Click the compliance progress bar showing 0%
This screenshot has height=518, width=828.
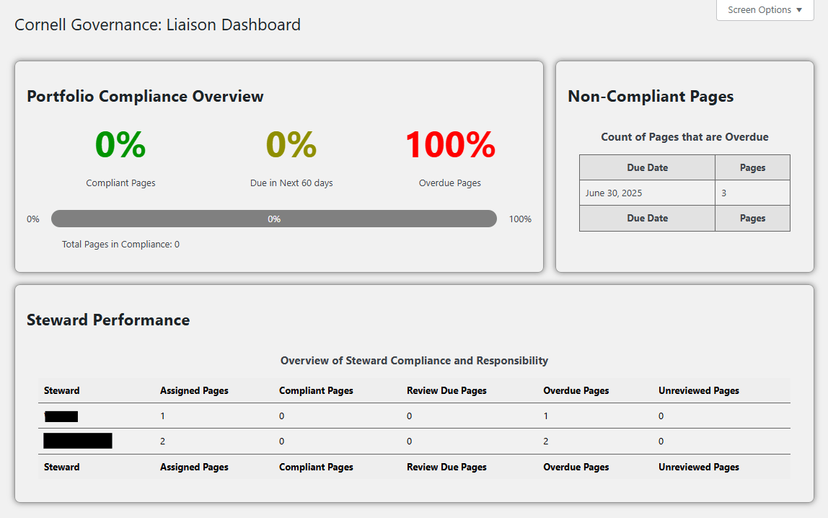[x=273, y=219]
